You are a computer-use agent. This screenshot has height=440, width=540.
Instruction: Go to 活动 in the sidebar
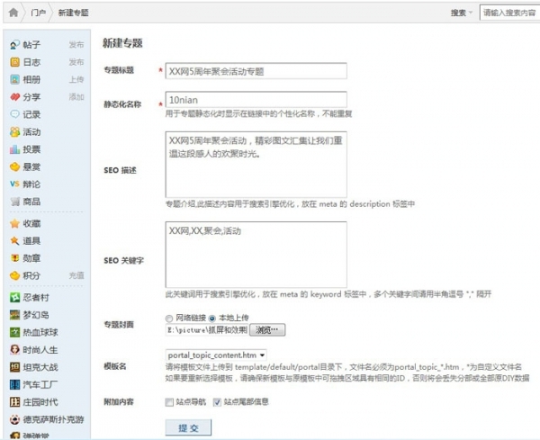(31, 131)
